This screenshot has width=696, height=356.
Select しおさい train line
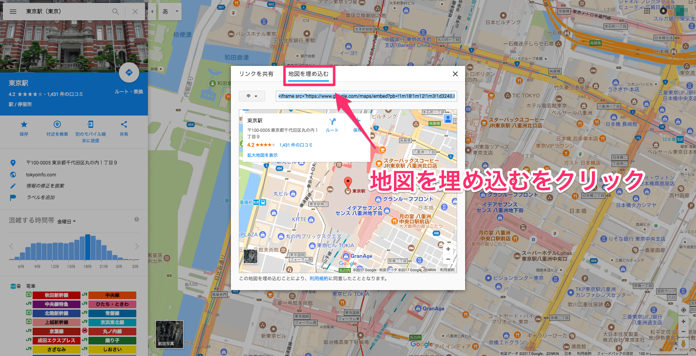[x=112, y=349]
